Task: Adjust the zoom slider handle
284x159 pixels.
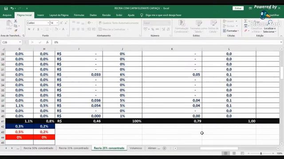Action: point(261,153)
